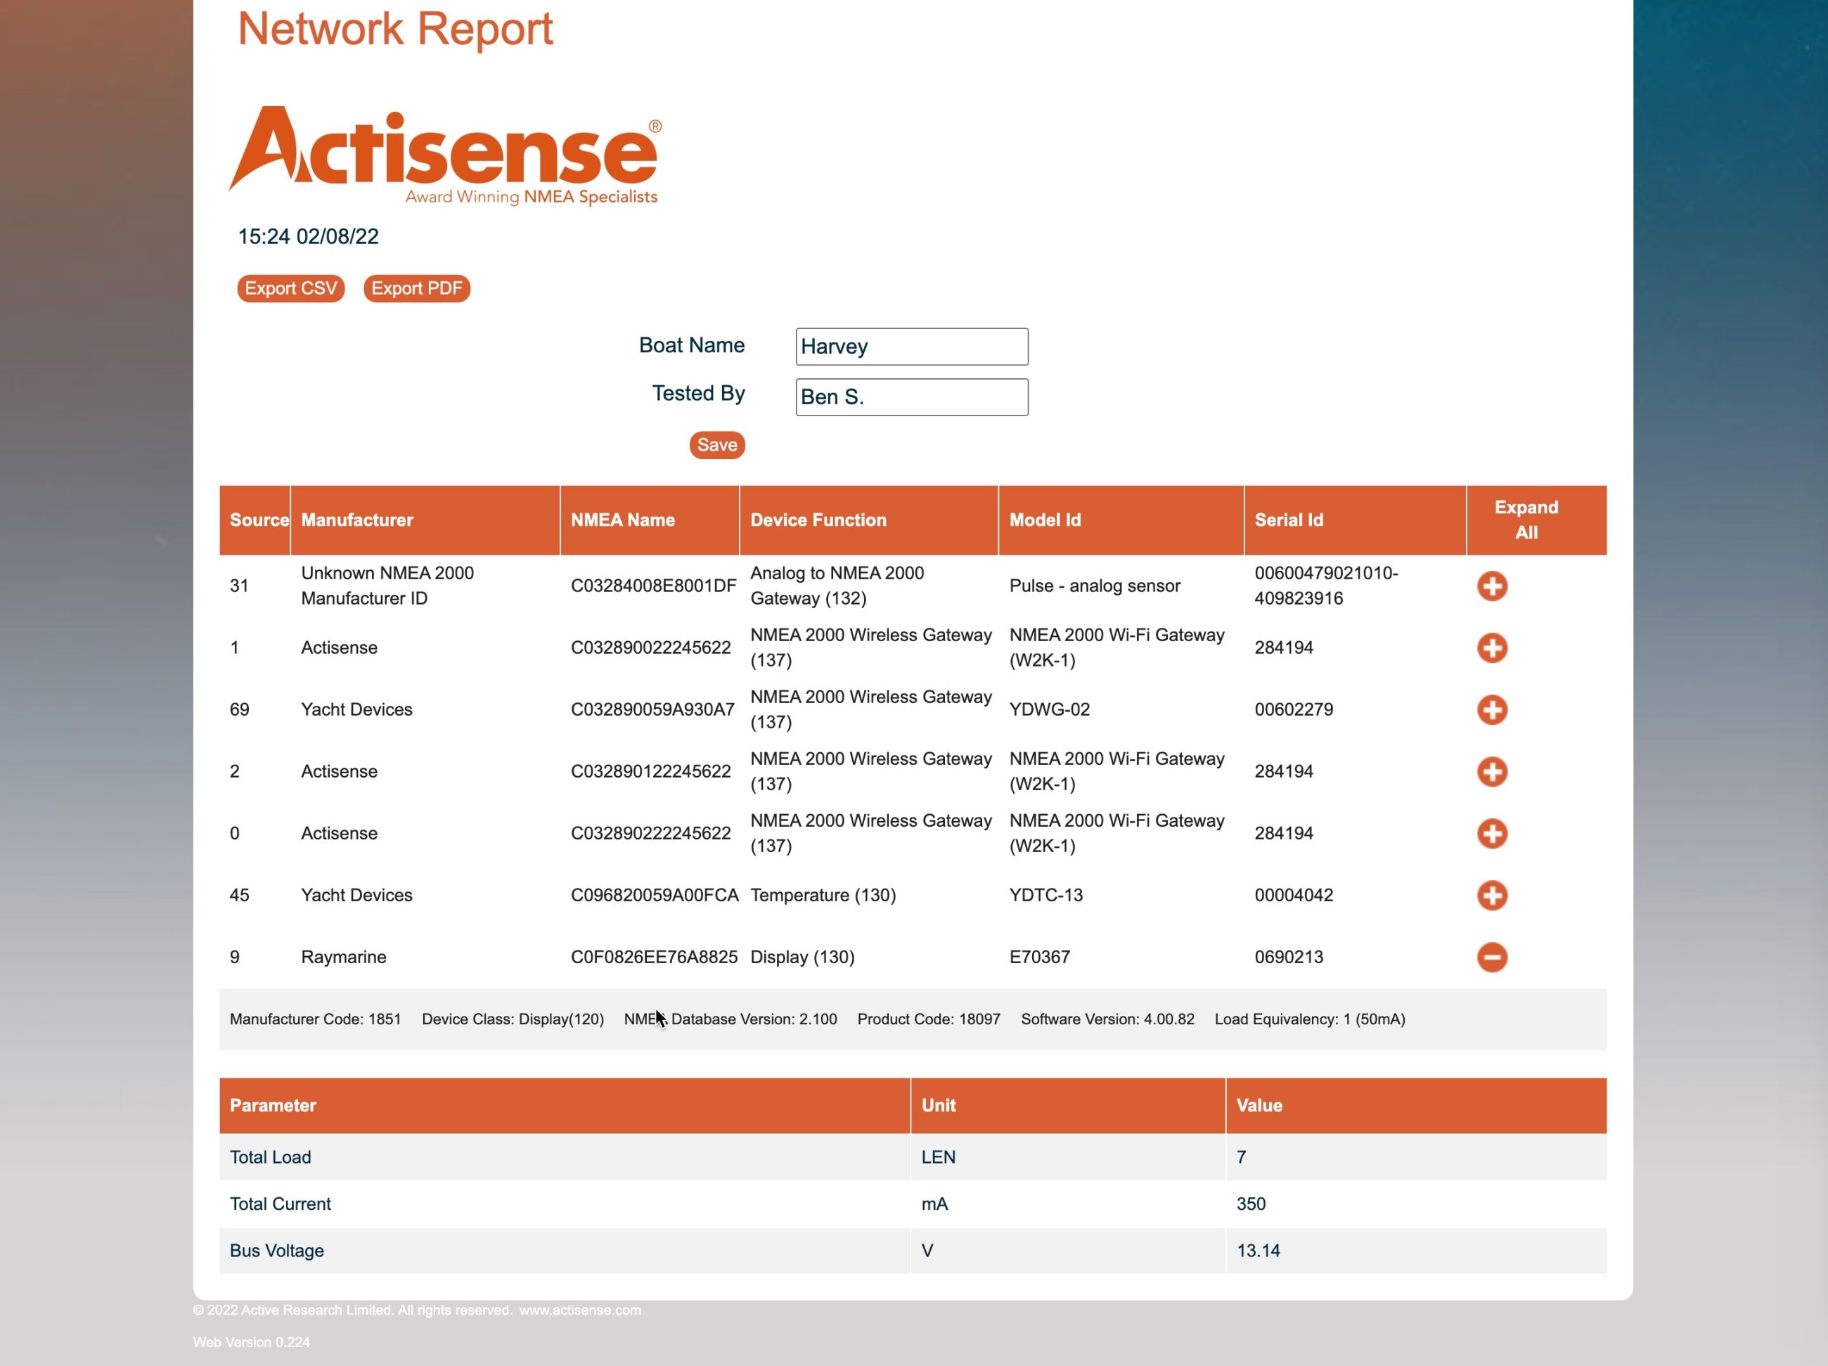This screenshot has width=1828, height=1366.
Task: Click the Boat Name input field
Action: 911,347
